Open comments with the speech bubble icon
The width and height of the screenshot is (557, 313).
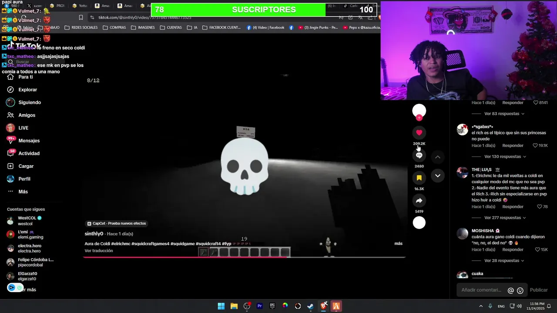point(419,155)
